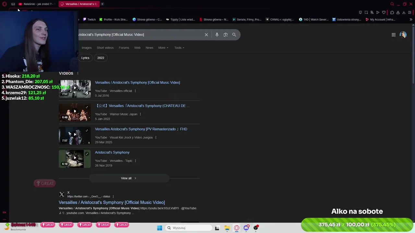This screenshot has height=233, width=415.
Task: Open the Opera menu logo icon
Action: 5,4
